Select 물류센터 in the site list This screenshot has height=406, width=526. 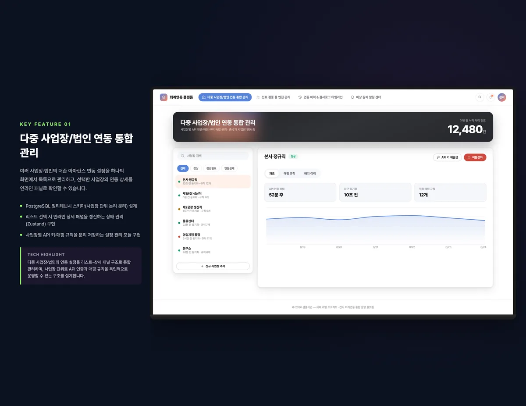click(213, 223)
